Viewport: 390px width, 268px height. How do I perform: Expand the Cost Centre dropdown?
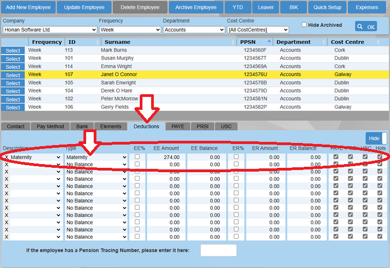258,30
